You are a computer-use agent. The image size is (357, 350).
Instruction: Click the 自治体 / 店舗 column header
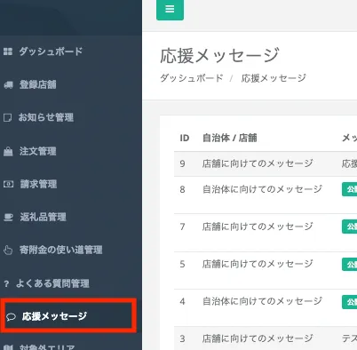click(230, 138)
